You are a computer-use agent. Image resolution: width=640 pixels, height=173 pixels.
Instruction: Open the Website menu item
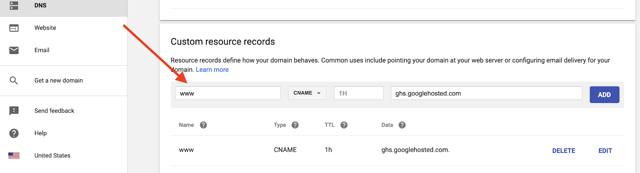(45, 28)
